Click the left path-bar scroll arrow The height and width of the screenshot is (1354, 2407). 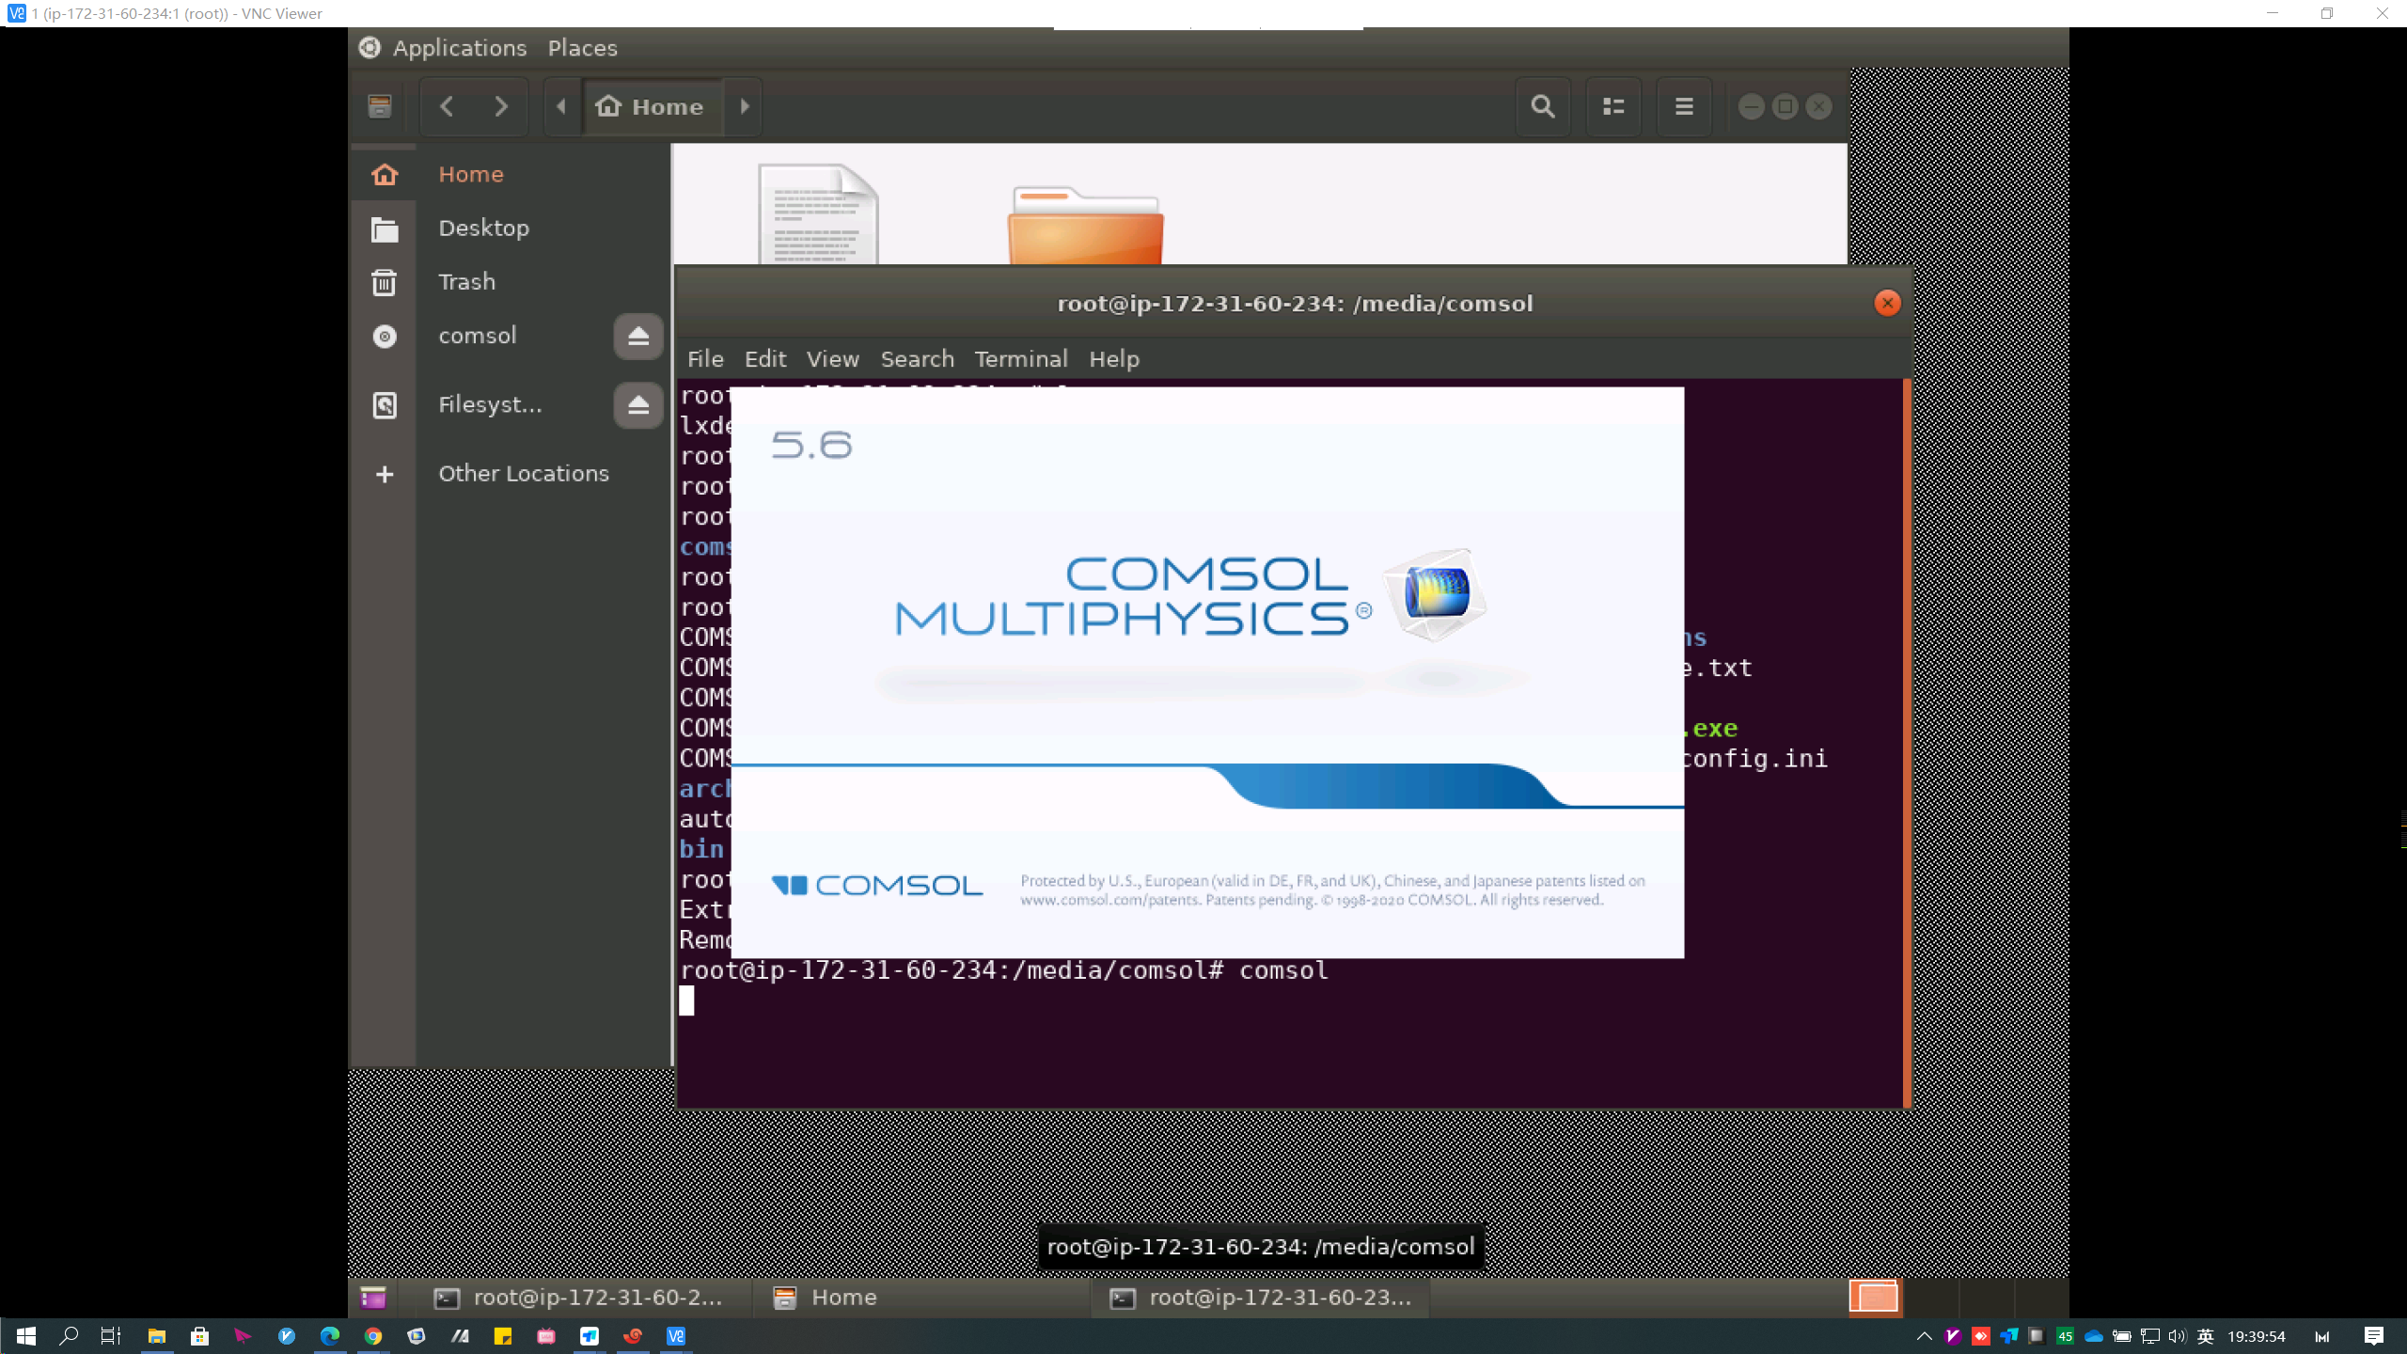561,106
